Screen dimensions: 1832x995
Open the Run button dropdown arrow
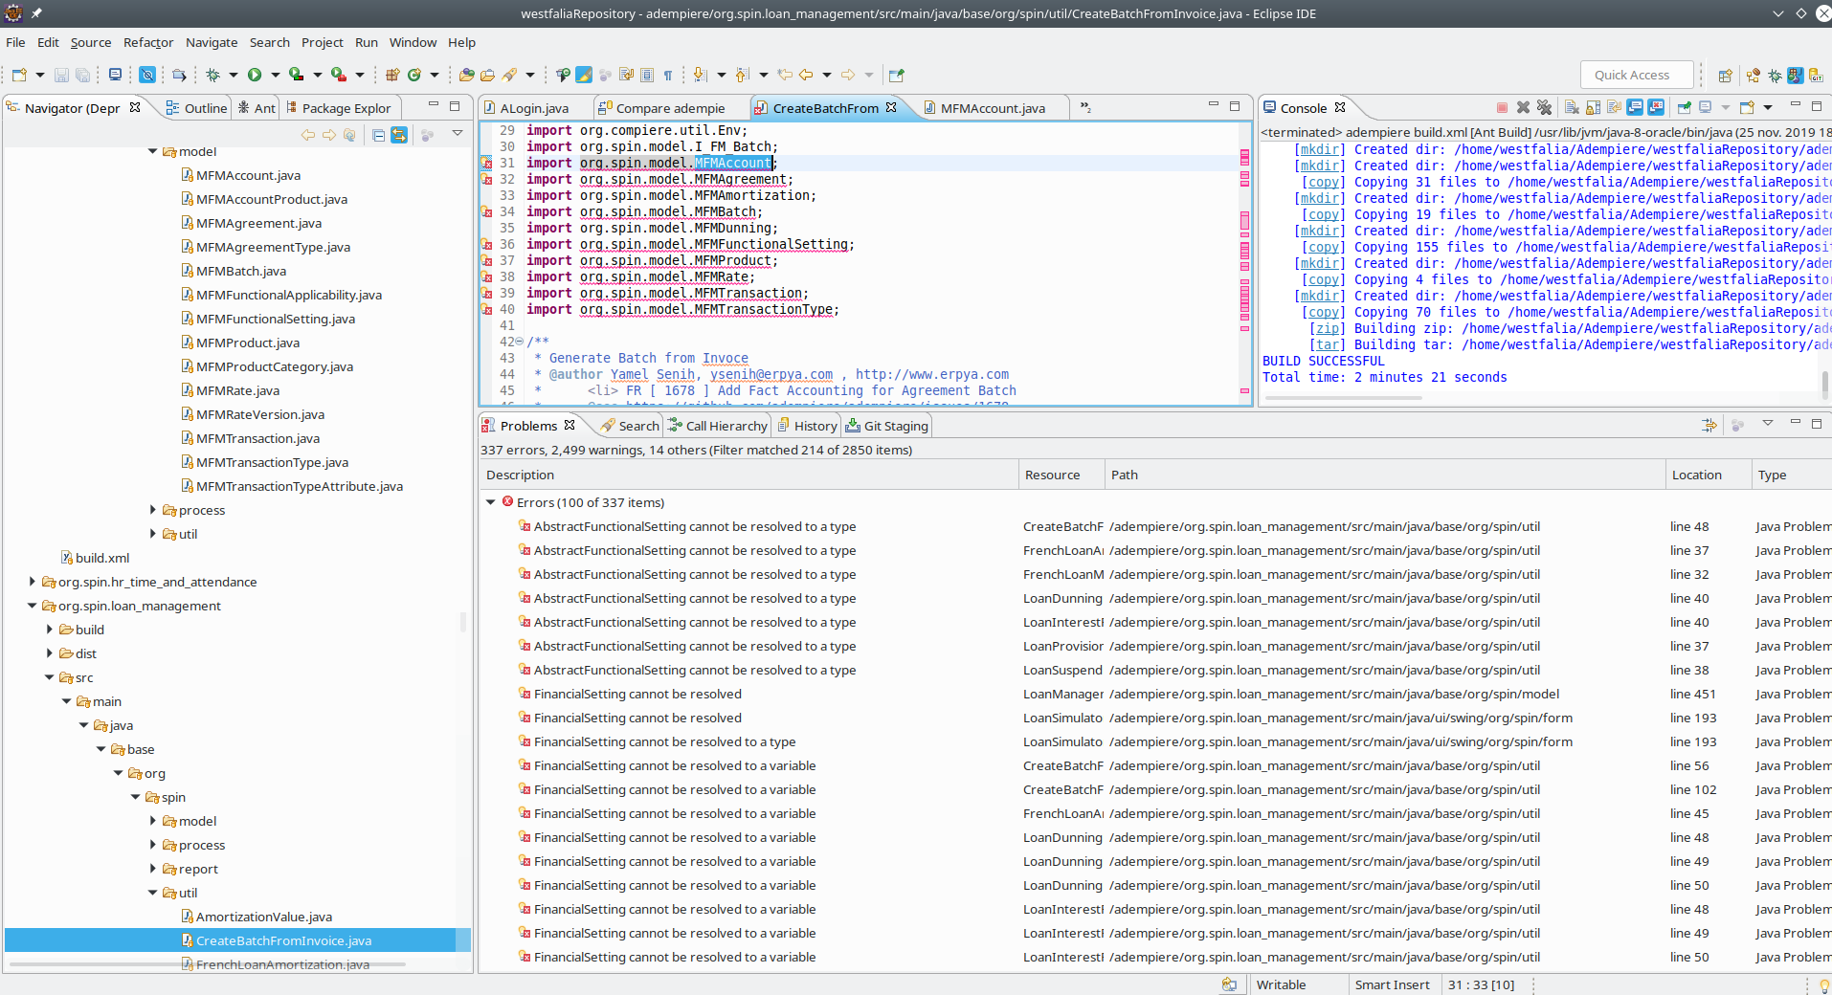coord(275,75)
